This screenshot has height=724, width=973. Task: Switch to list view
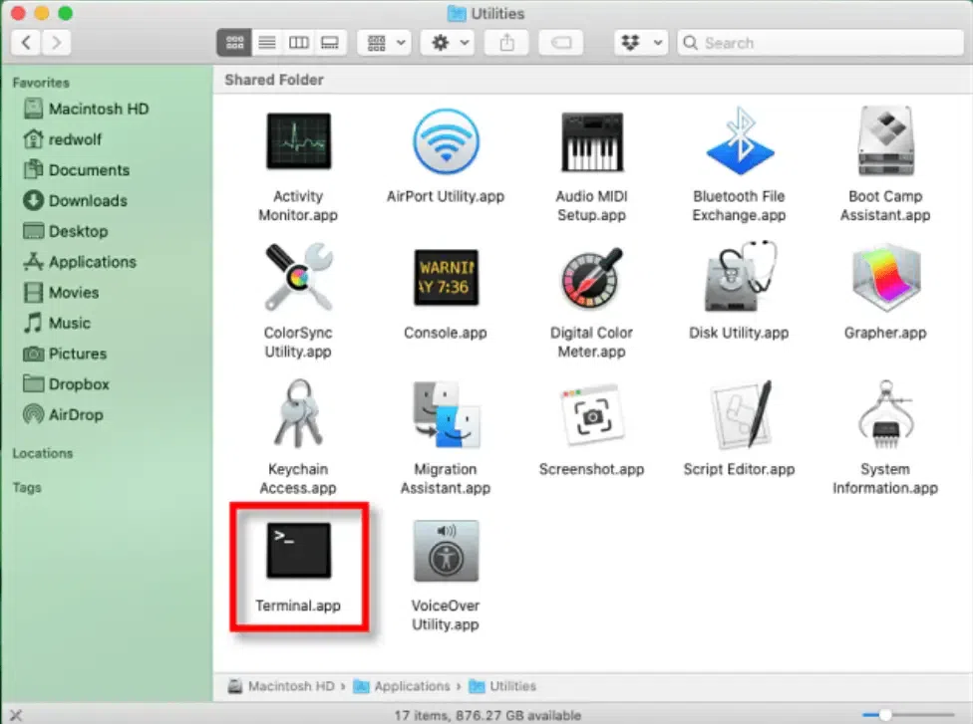pos(267,43)
